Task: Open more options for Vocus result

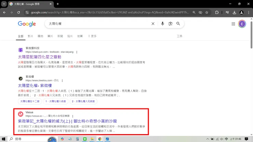Action: pos(72,116)
